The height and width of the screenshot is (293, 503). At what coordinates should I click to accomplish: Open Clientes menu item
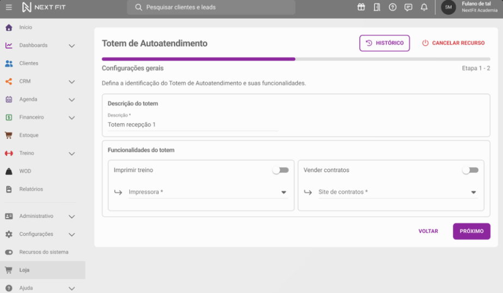point(43,64)
